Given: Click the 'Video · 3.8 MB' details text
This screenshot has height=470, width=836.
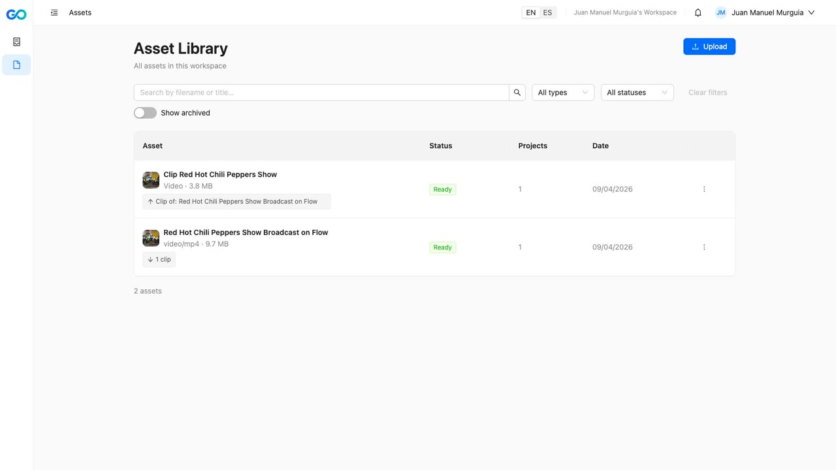Looking at the screenshot, I should [x=188, y=186].
